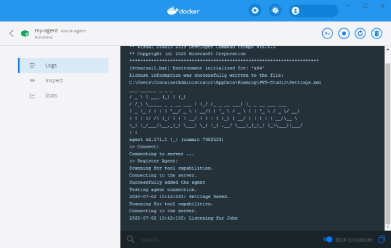Open the troubleshoot bug icon
The height and width of the screenshot is (248, 391).
tap(275, 11)
